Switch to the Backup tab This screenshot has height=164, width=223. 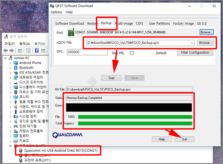pos(106,23)
